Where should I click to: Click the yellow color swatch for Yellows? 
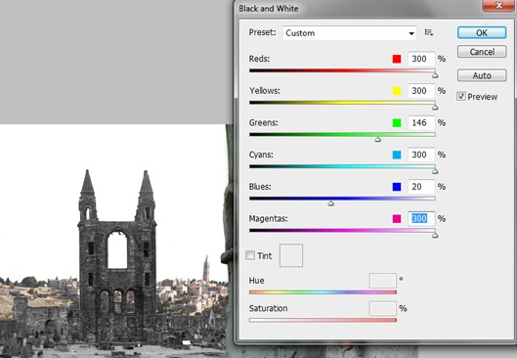[x=397, y=91]
